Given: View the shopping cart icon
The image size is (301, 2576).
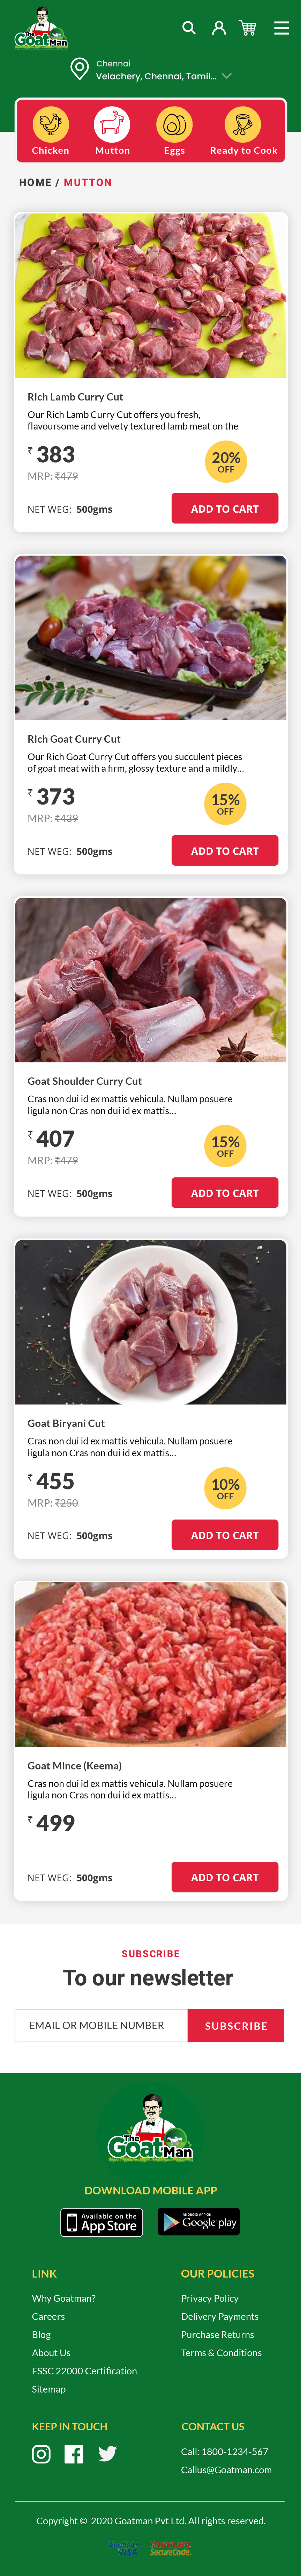Looking at the screenshot, I should coord(248,28).
